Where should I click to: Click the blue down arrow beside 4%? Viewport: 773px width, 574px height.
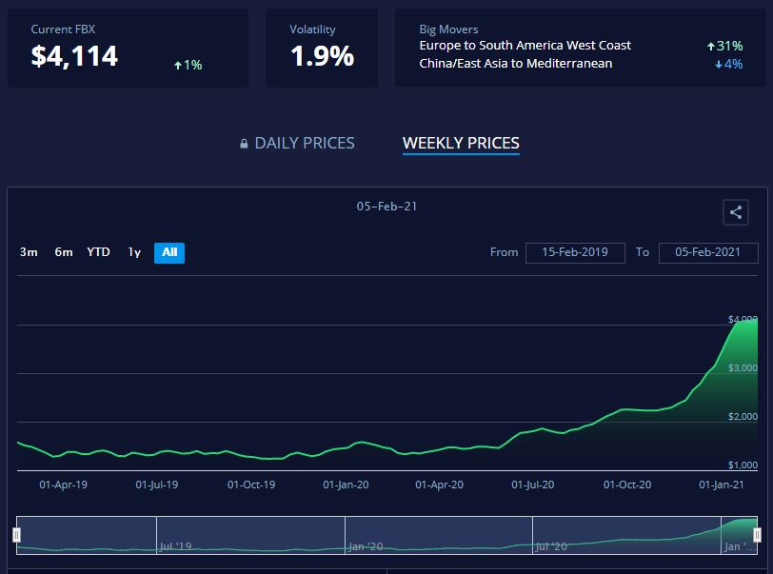click(x=717, y=64)
